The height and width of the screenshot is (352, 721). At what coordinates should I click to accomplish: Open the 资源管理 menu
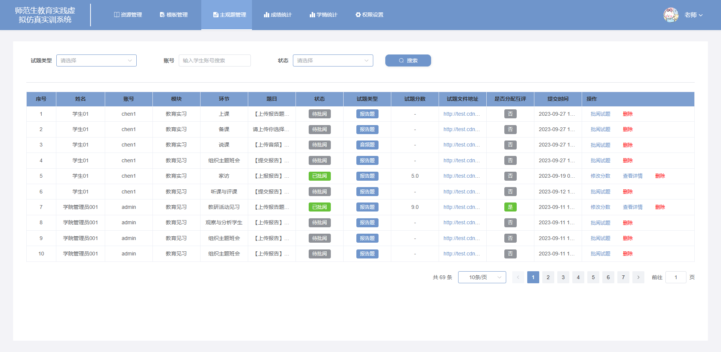tap(128, 15)
